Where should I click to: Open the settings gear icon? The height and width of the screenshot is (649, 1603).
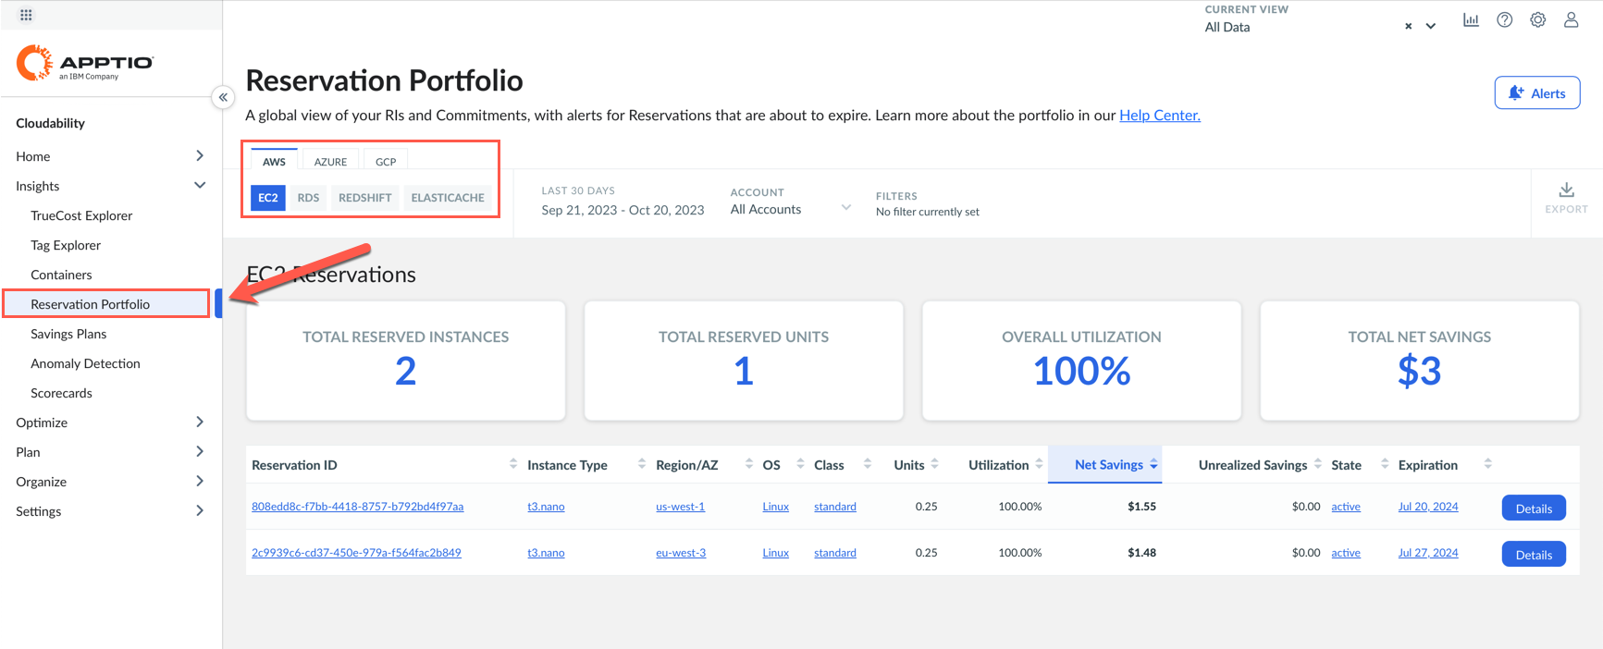[1537, 19]
